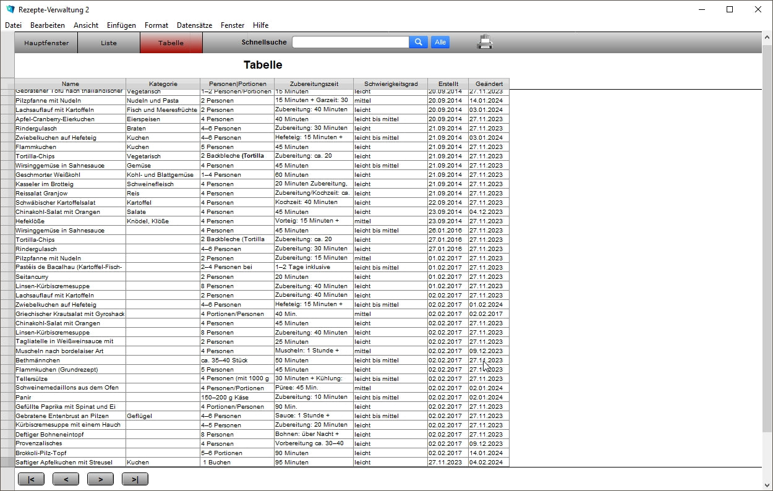The width and height of the screenshot is (773, 491).
Task: Jump to first record with |< button
Action: [31, 479]
